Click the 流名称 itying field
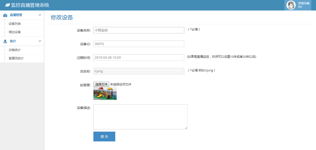This screenshot has height=150, width=316. 139,71
